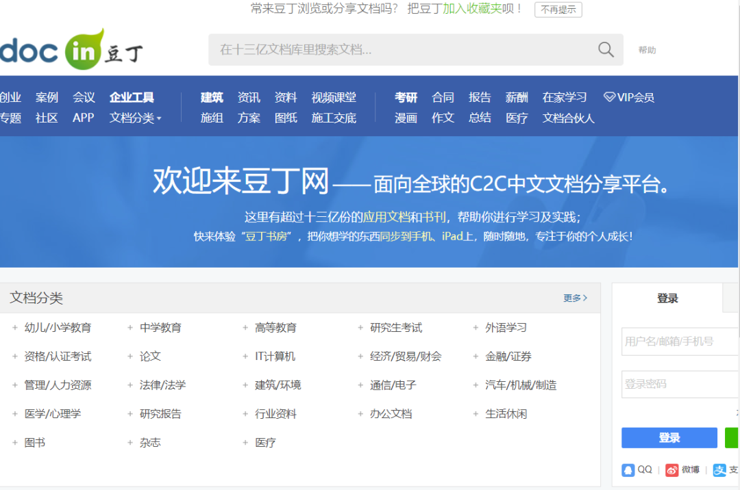Click the plus icon beside 外语学习
Viewport: 740px width, 490px height.
[476, 327]
